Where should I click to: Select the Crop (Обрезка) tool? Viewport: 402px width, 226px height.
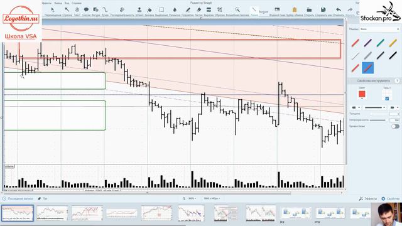220,11
